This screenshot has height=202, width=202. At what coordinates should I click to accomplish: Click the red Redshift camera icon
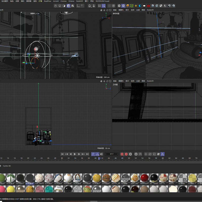148,6
